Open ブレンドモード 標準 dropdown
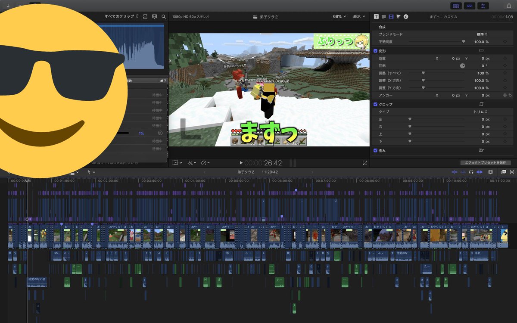Image resolution: width=517 pixels, height=323 pixels. point(482,34)
